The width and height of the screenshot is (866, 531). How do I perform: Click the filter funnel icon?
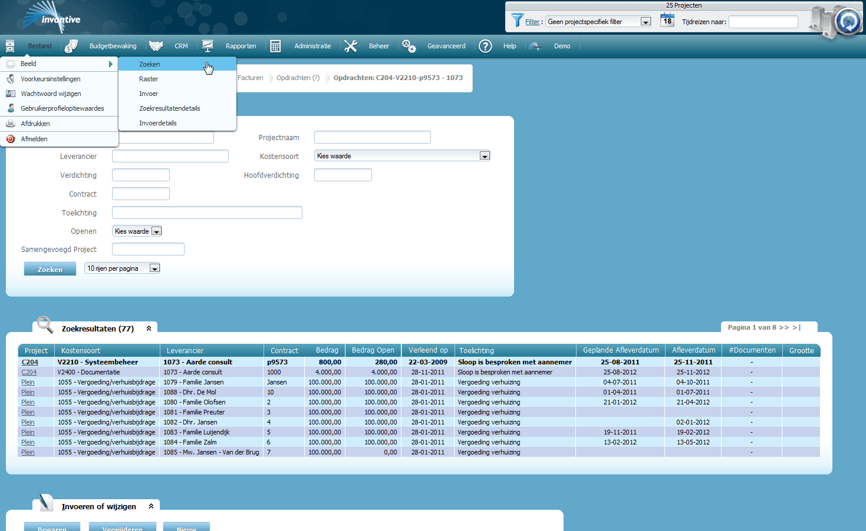pos(517,21)
